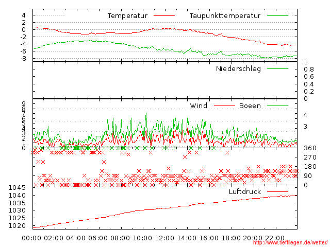Click the 1025 pressure axis label
This screenshot has height=247, width=330.
coord(17,218)
